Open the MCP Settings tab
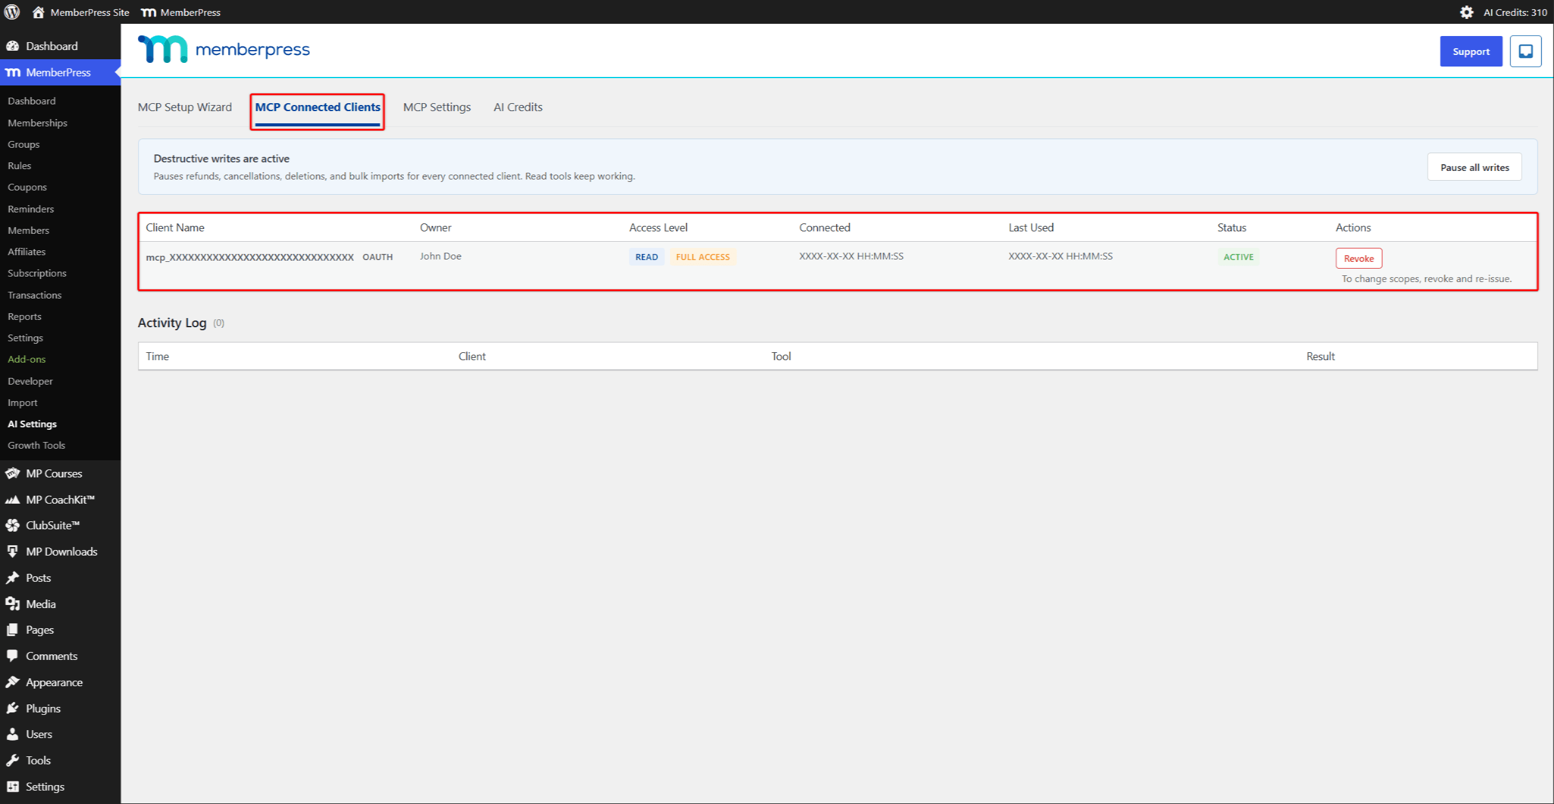 [x=437, y=107]
